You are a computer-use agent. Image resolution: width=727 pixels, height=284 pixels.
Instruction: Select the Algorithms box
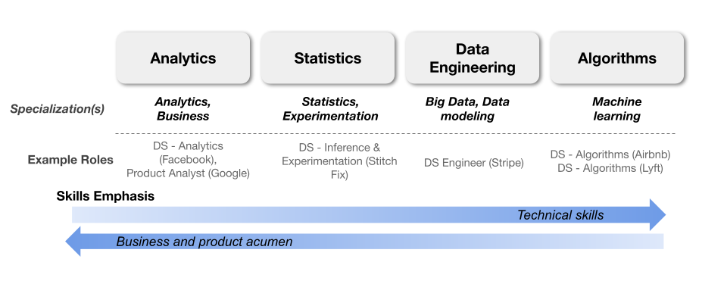click(617, 58)
